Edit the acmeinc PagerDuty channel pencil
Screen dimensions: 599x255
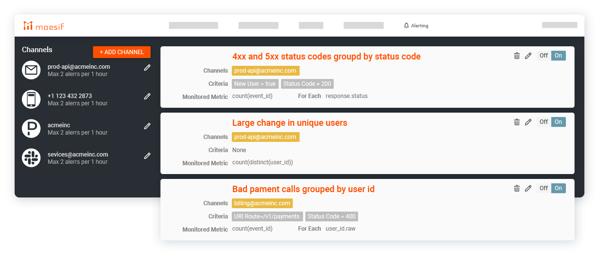tap(147, 126)
